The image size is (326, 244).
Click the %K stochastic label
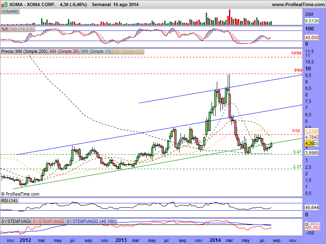coord(5,29)
